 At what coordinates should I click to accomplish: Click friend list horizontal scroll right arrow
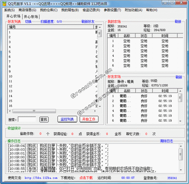click(95, 111)
